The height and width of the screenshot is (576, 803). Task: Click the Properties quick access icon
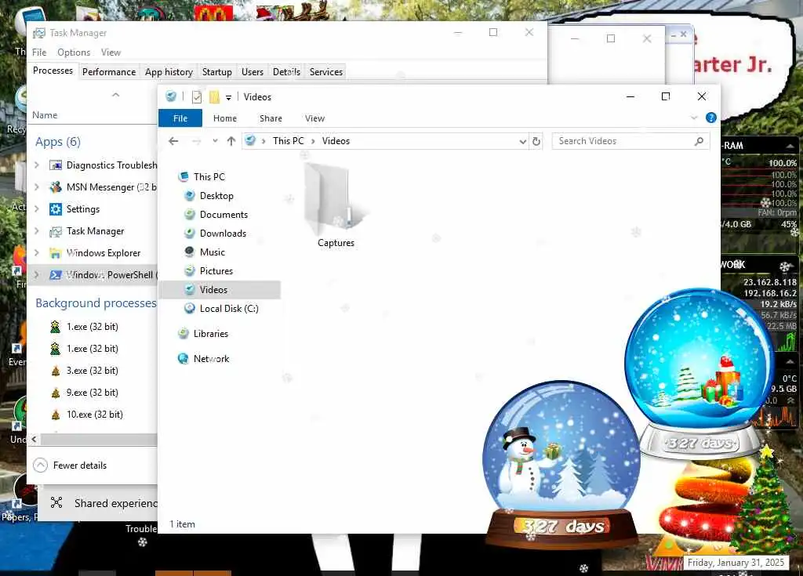(x=197, y=96)
